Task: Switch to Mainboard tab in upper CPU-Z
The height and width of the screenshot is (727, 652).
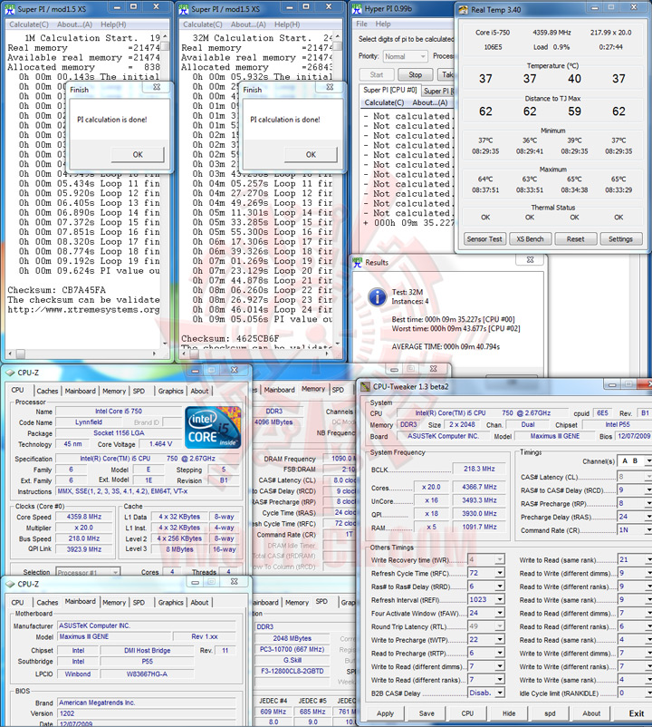Action: click(80, 391)
